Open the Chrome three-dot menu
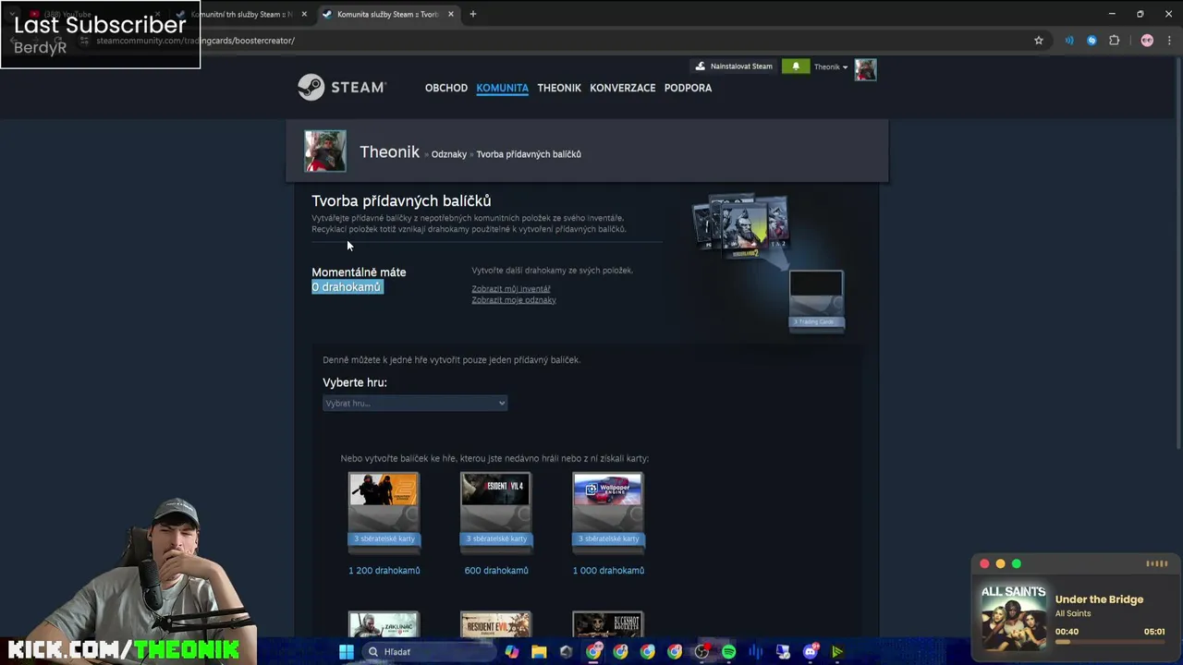 point(1170,41)
